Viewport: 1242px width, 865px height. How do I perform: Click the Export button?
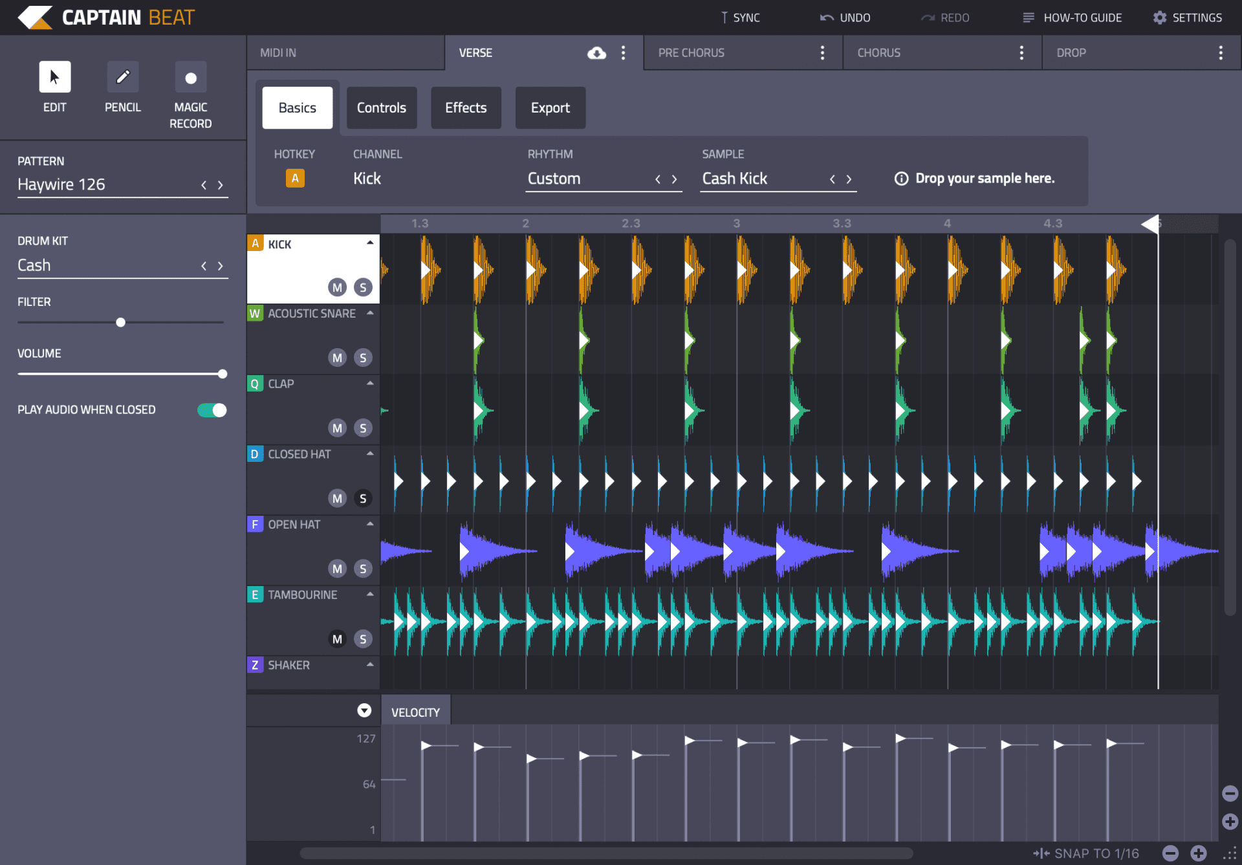click(550, 107)
